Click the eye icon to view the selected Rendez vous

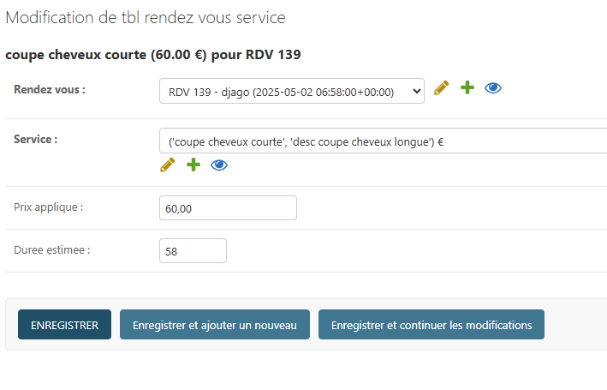point(493,88)
